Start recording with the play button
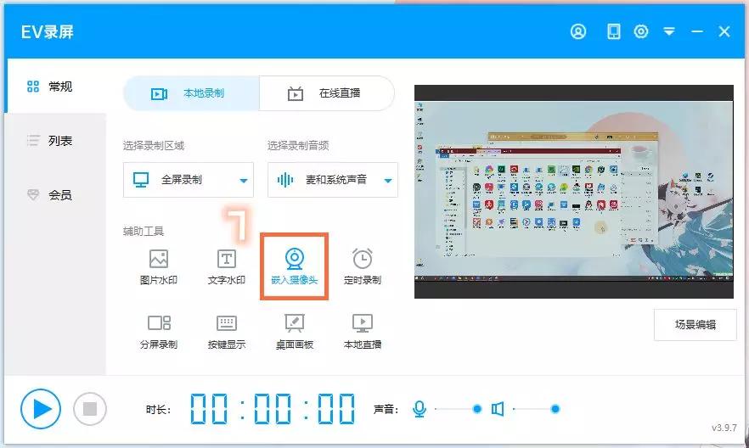Image resolution: width=749 pixels, height=448 pixels. tap(41, 409)
